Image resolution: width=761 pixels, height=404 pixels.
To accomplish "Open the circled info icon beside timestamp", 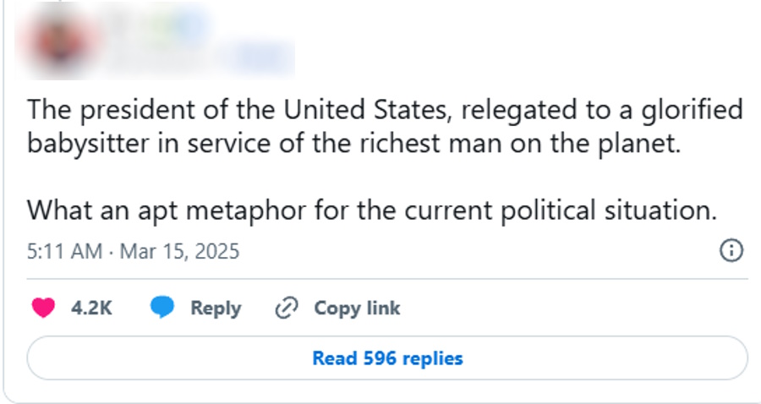I will [731, 251].
